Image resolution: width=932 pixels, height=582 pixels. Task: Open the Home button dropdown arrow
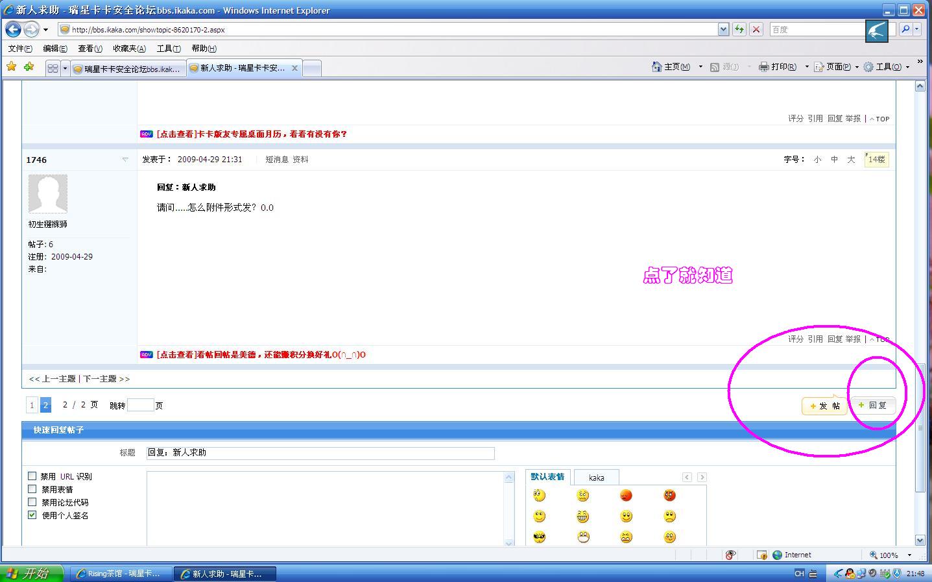point(700,67)
